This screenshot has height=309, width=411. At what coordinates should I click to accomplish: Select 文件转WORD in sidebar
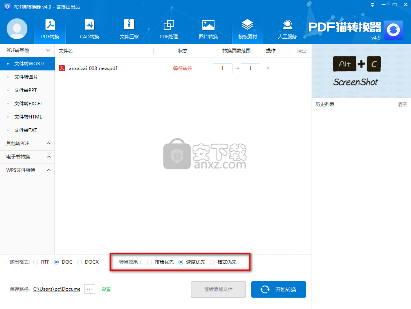click(27, 64)
